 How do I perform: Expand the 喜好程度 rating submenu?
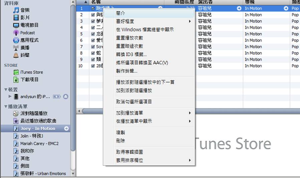tap(190, 21)
